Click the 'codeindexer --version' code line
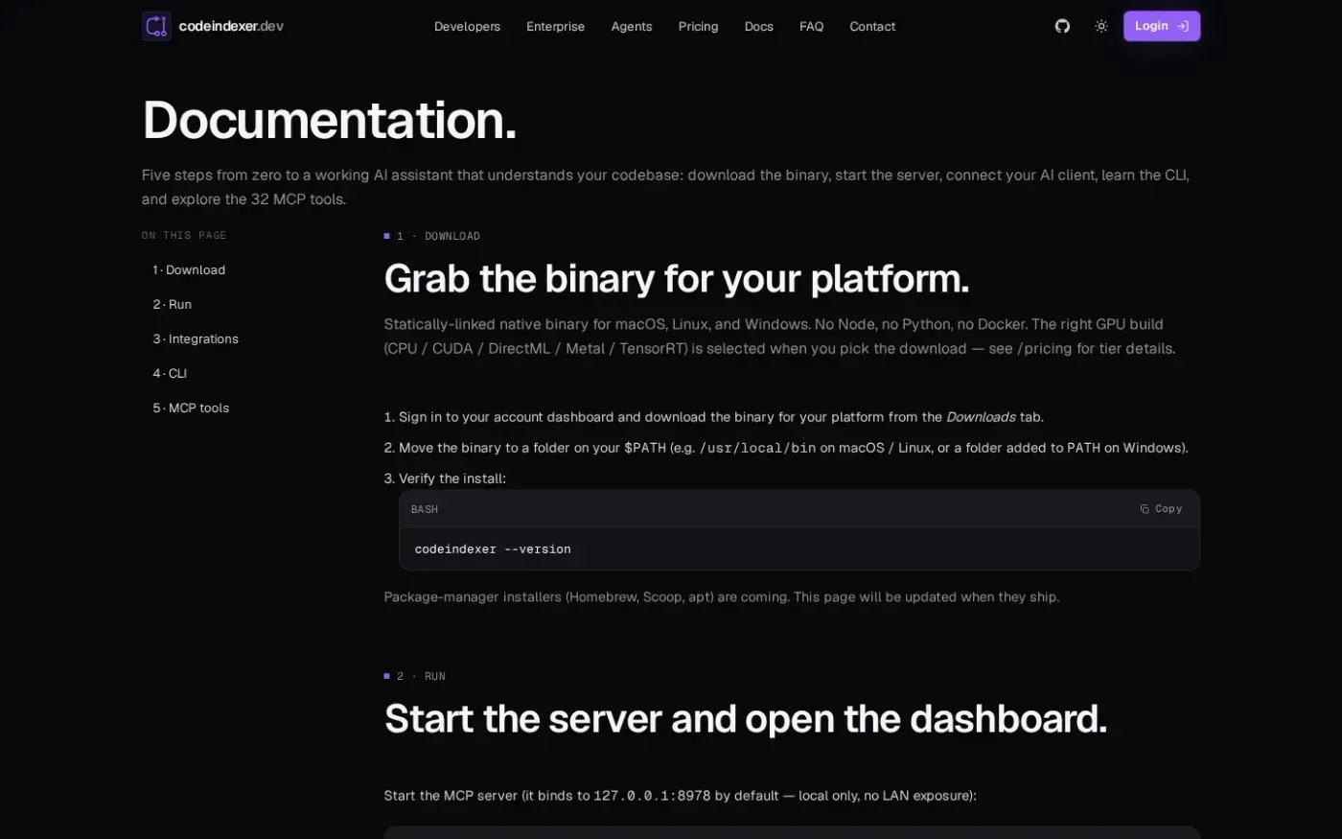Image resolution: width=1342 pixels, height=839 pixels. coord(493,549)
